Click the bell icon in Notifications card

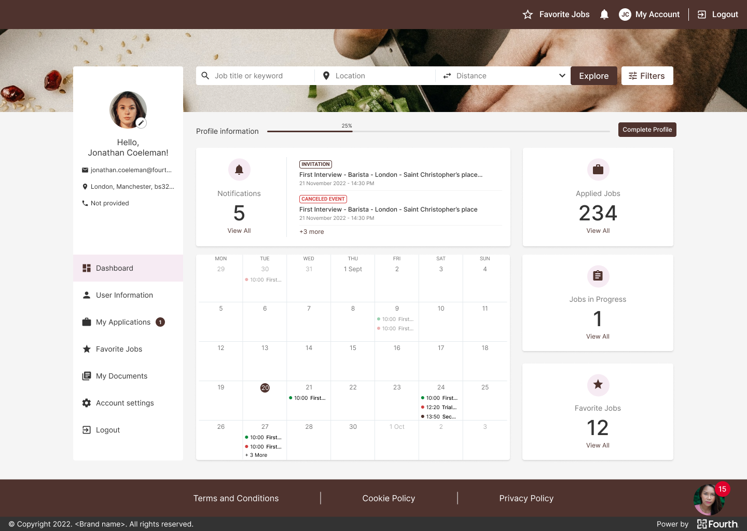pyautogui.click(x=239, y=170)
